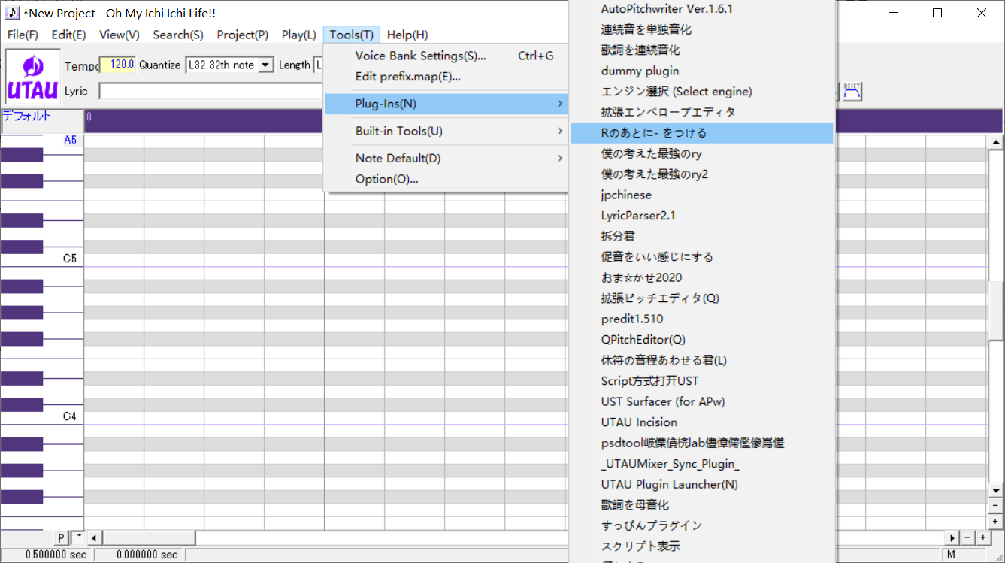The width and height of the screenshot is (1005, 563).
Task: Click the UTAU logo icon
Action: (x=32, y=75)
